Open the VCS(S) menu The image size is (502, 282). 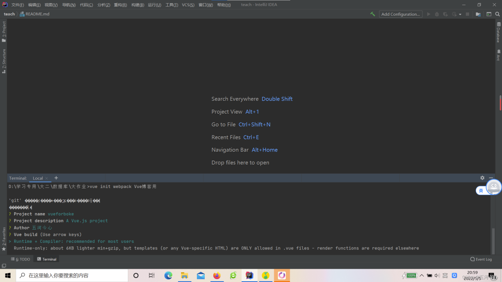point(188,5)
